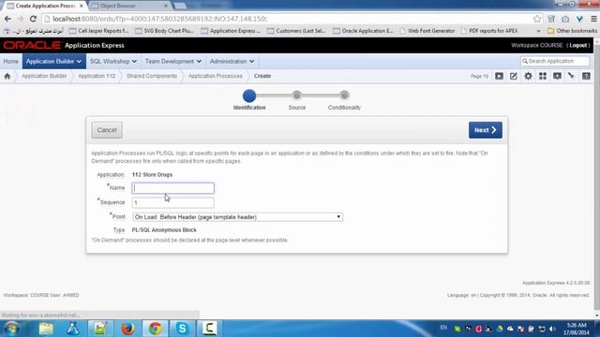Switch to Chrome in the taskbar
Viewport: 600px width, 337px height.
pyautogui.click(x=156, y=329)
